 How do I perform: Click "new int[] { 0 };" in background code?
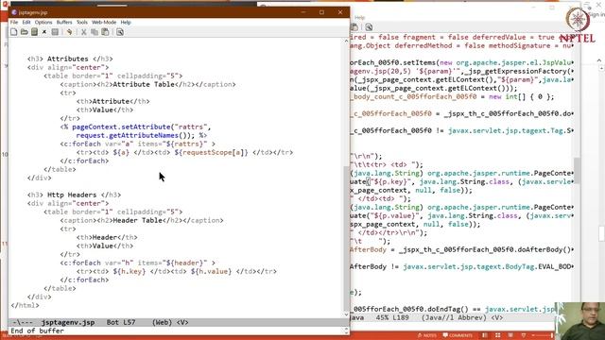pyautogui.click(x=522, y=96)
